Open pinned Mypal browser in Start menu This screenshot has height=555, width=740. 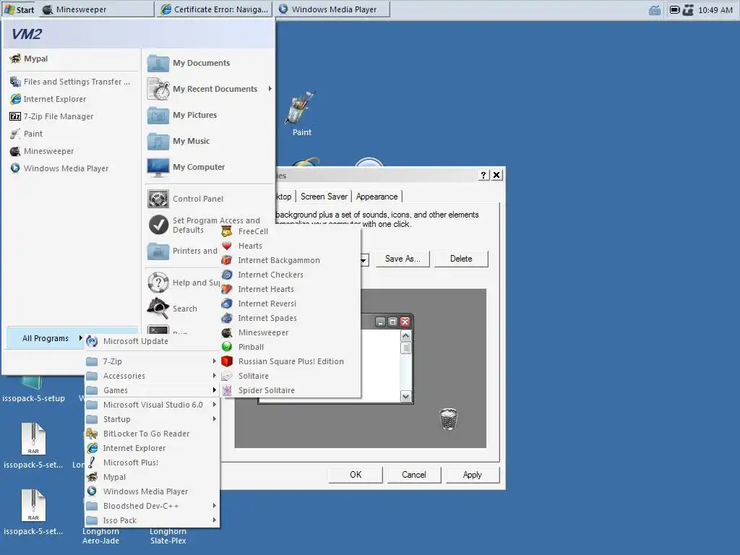pos(73,59)
